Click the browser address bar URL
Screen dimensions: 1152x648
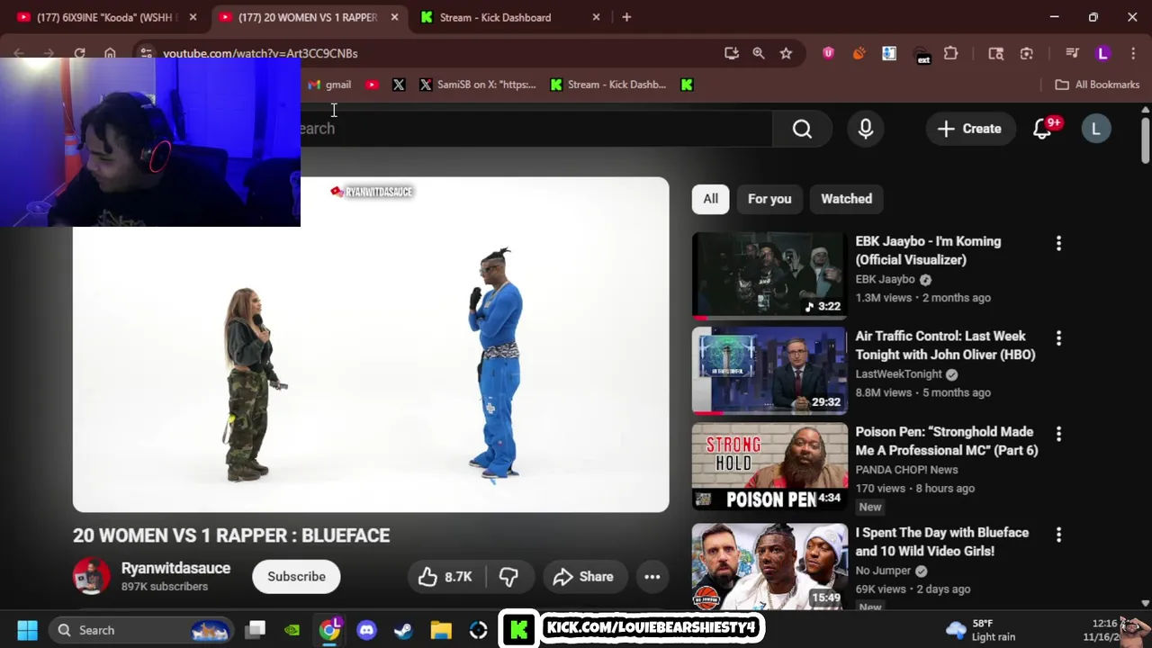click(x=260, y=53)
